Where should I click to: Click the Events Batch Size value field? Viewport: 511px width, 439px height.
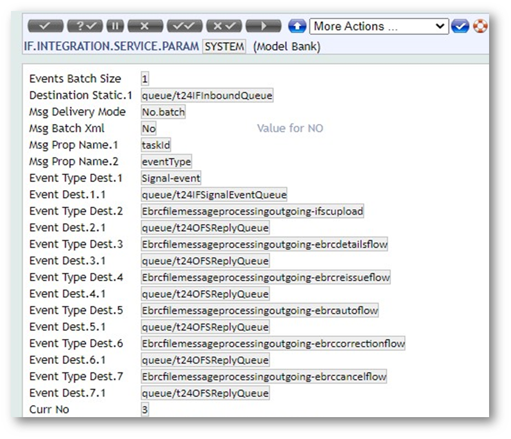click(145, 79)
